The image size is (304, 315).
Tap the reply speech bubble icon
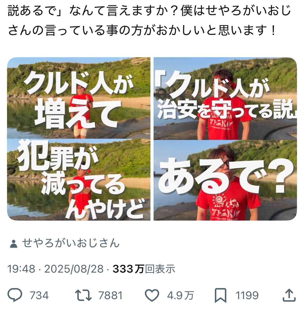pyautogui.click(x=15, y=295)
